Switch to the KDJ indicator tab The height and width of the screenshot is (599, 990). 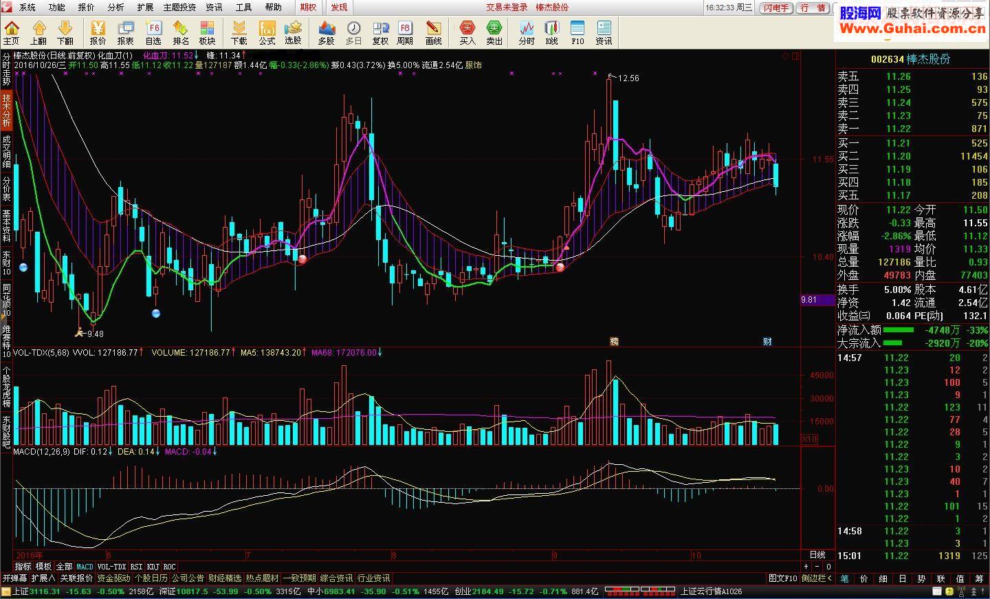[153, 567]
